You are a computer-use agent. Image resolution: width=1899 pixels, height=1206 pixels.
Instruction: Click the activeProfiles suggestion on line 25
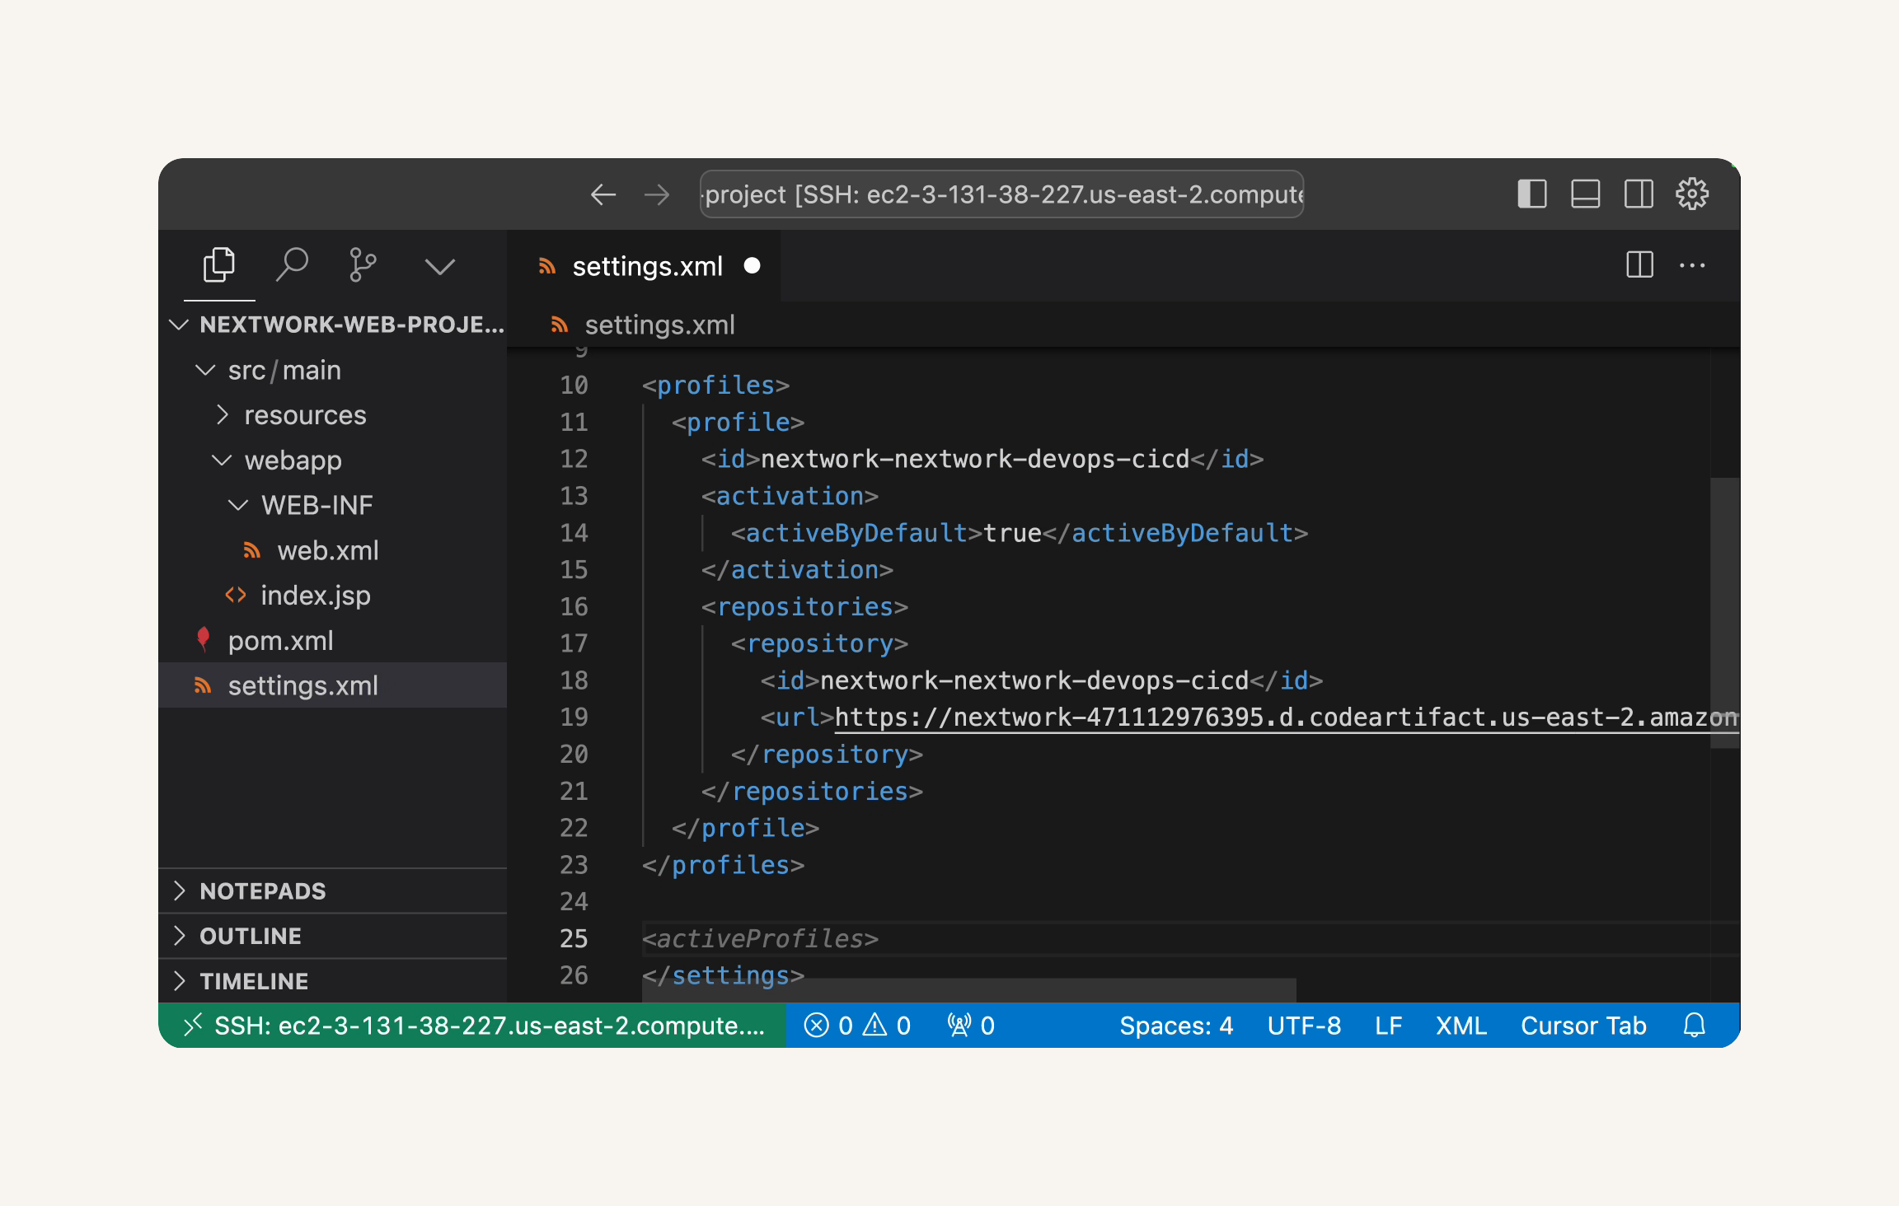(x=760, y=939)
